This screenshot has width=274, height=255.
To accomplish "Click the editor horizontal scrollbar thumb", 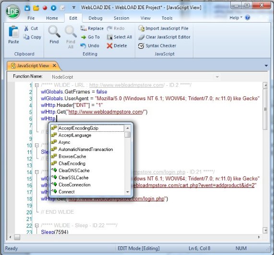I will [17, 237].
